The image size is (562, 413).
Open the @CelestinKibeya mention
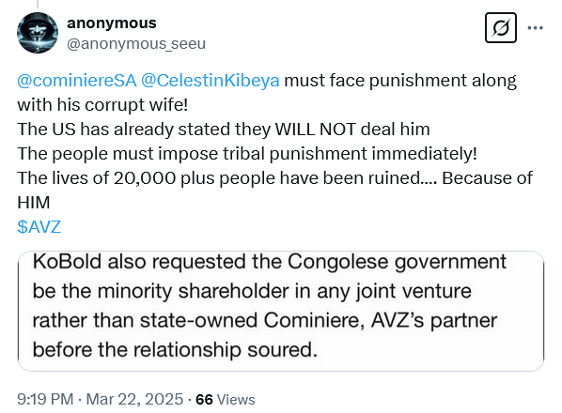pyautogui.click(x=210, y=81)
